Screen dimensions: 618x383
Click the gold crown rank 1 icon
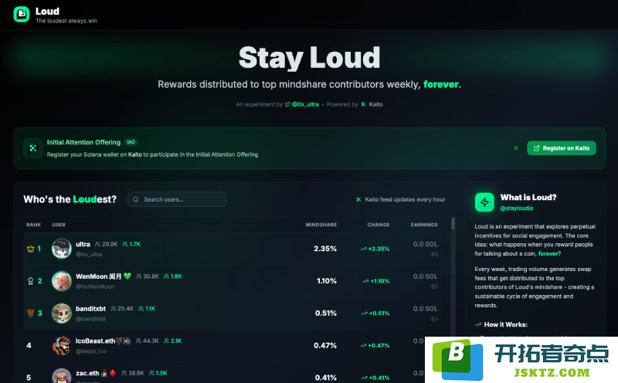tap(30, 249)
